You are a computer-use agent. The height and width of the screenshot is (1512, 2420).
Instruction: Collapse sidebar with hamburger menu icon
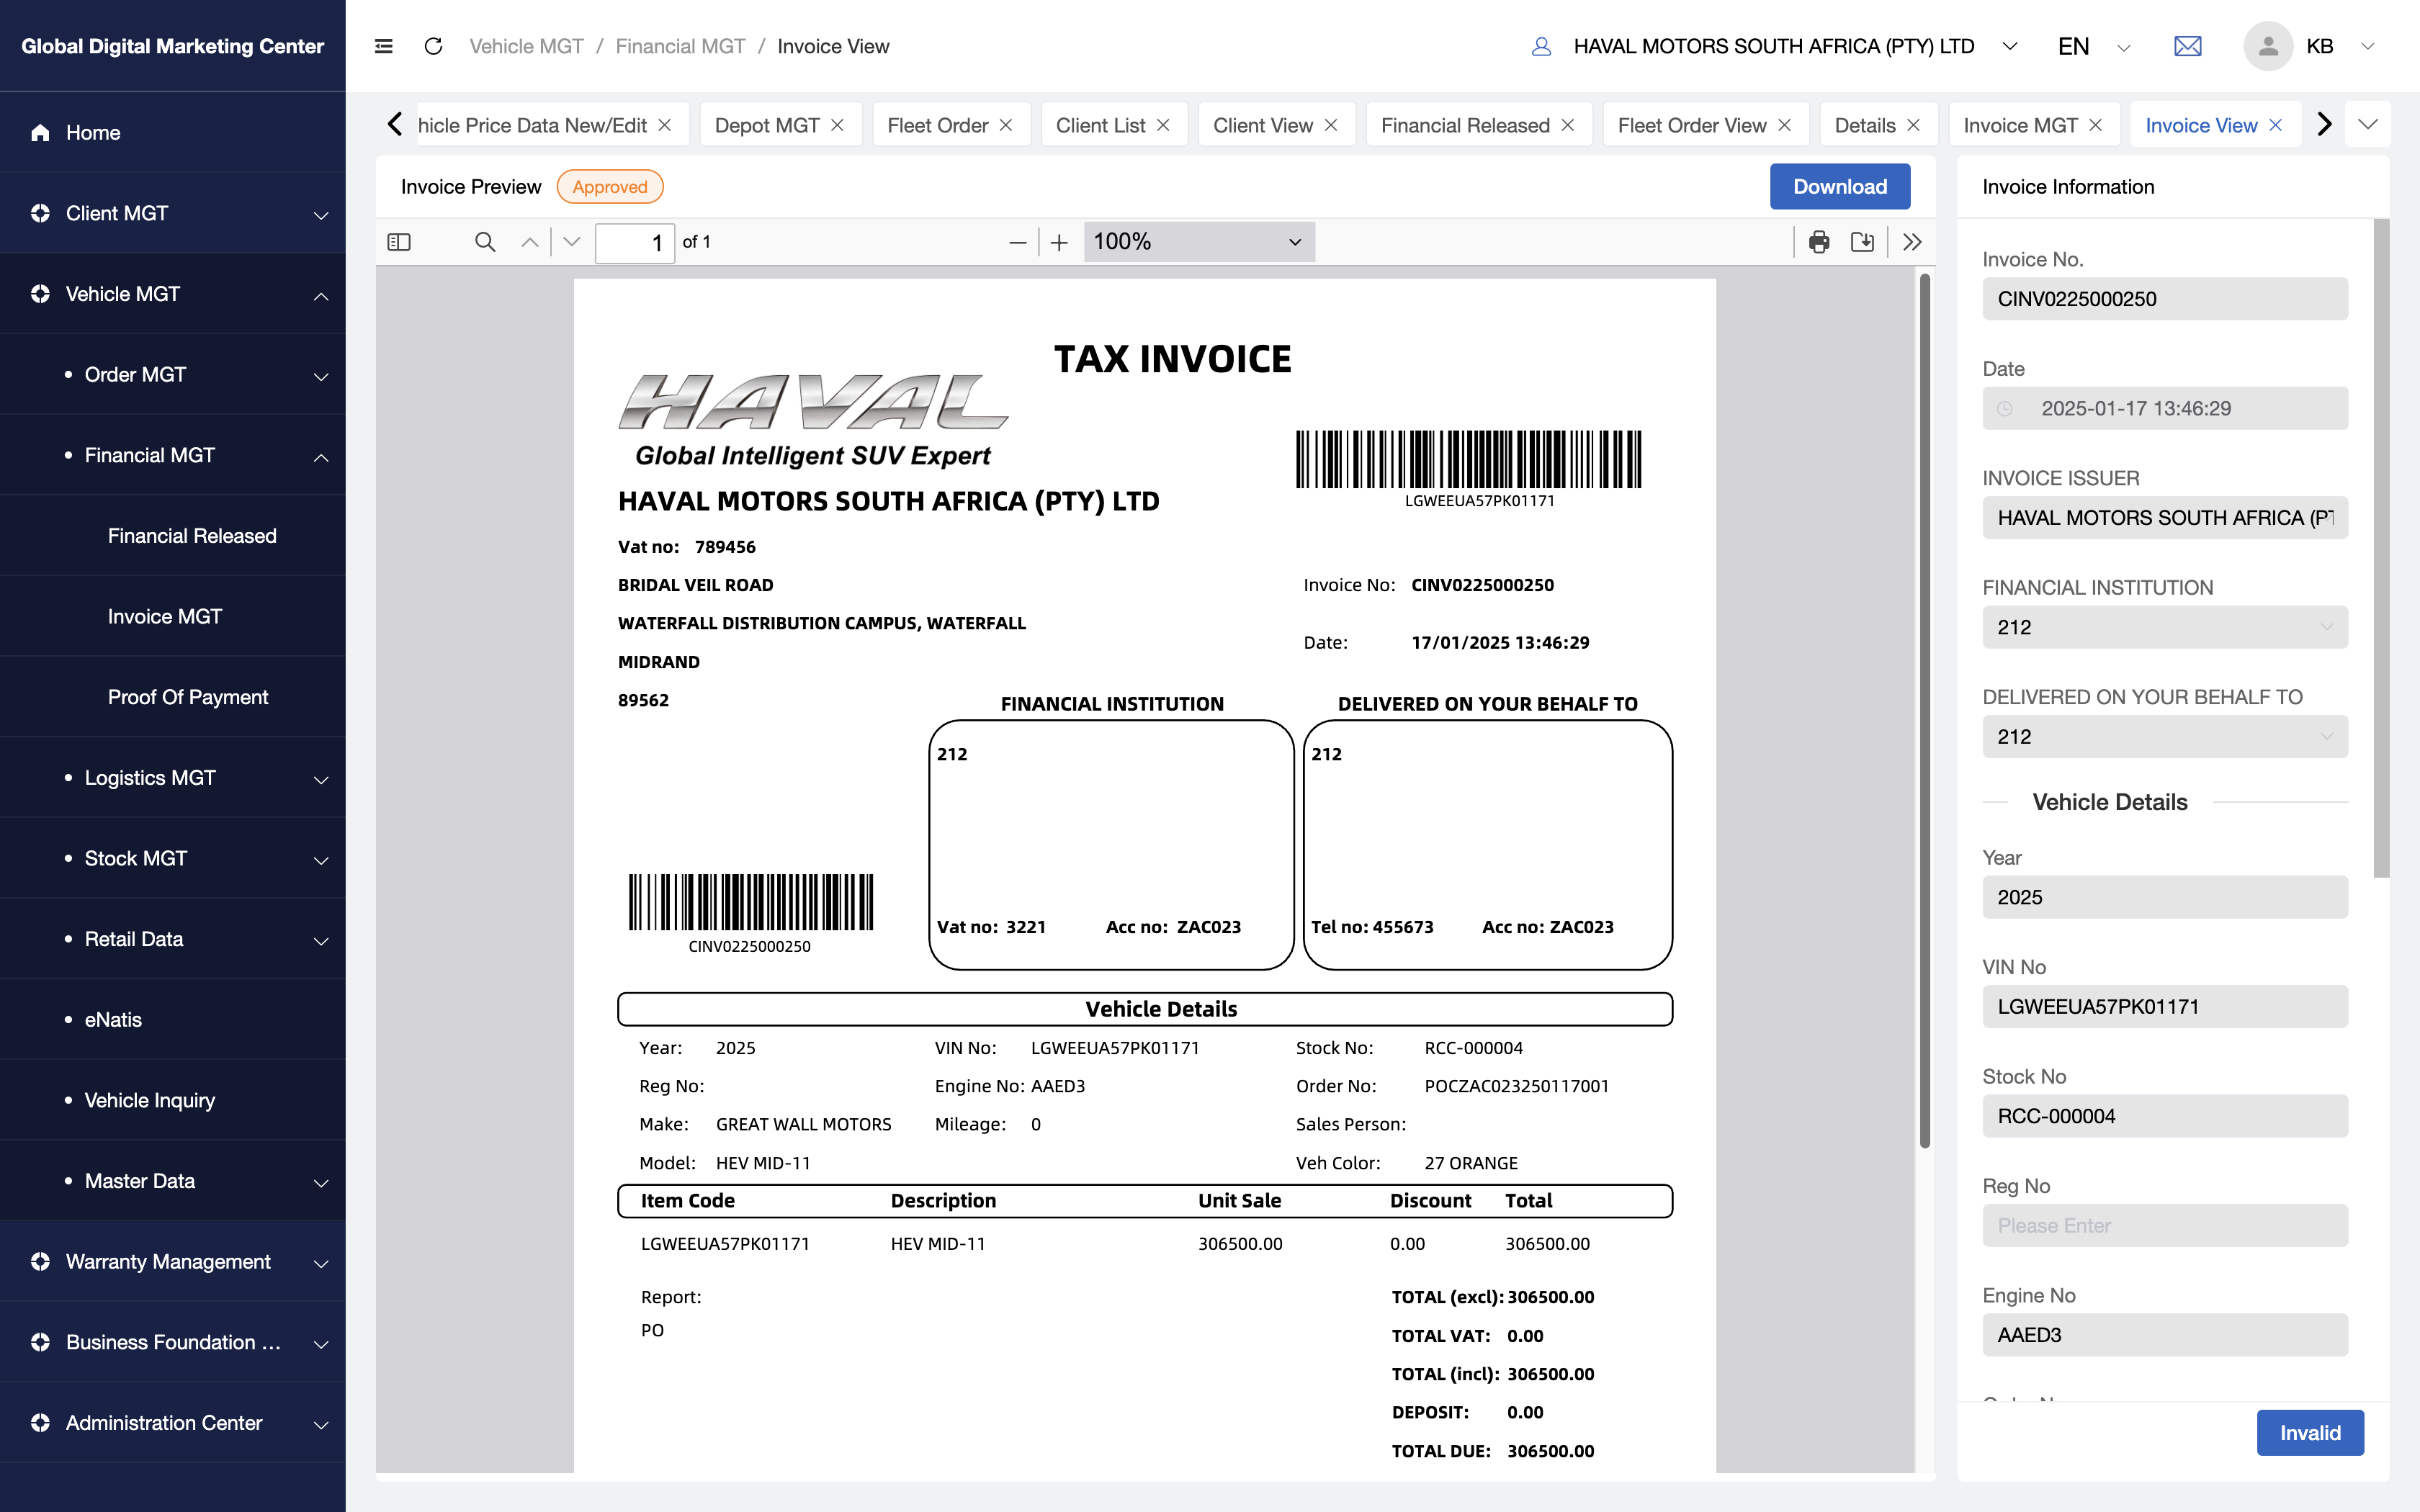[x=383, y=46]
